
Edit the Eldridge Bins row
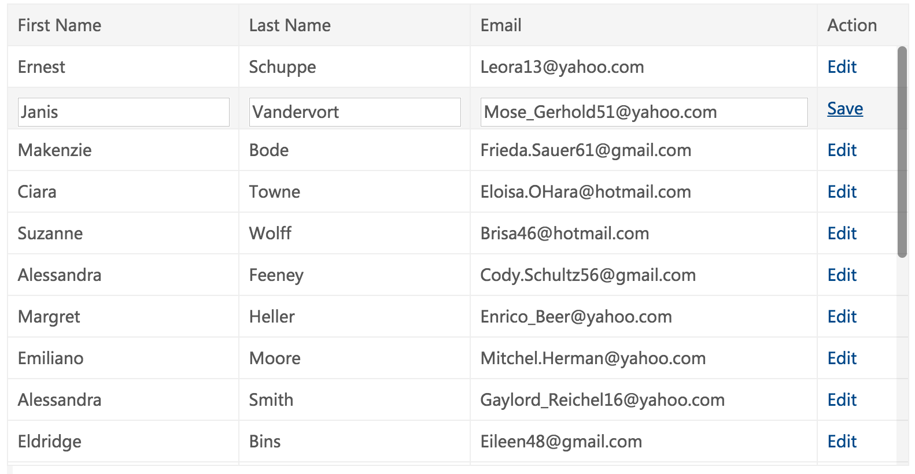(842, 442)
